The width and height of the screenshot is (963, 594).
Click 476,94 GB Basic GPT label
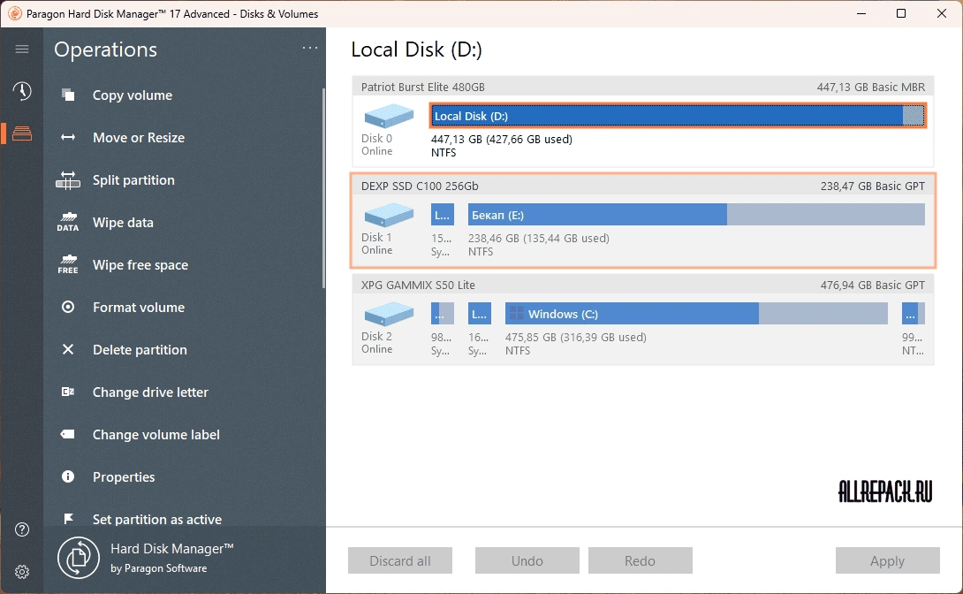click(x=873, y=285)
